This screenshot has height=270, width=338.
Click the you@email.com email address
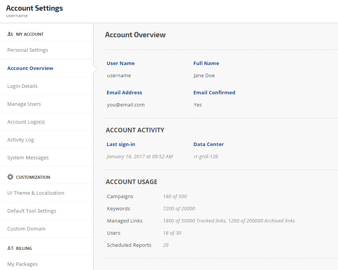click(126, 105)
